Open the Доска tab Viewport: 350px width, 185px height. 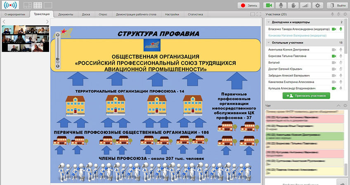click(86, 14)
